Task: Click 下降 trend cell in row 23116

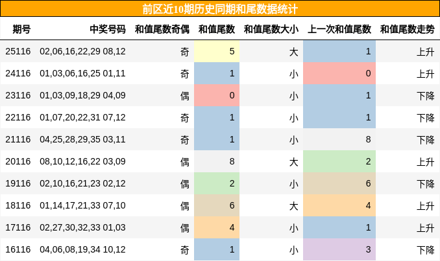Action: [426, 96]
